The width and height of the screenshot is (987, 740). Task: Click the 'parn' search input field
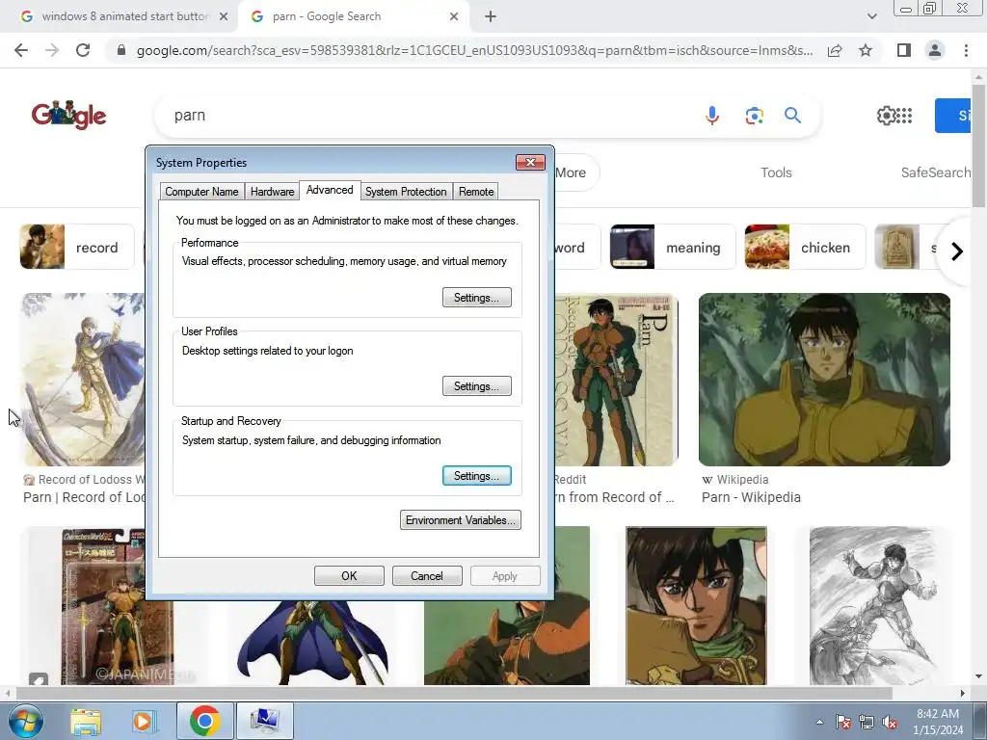click(x=428, y=116)
